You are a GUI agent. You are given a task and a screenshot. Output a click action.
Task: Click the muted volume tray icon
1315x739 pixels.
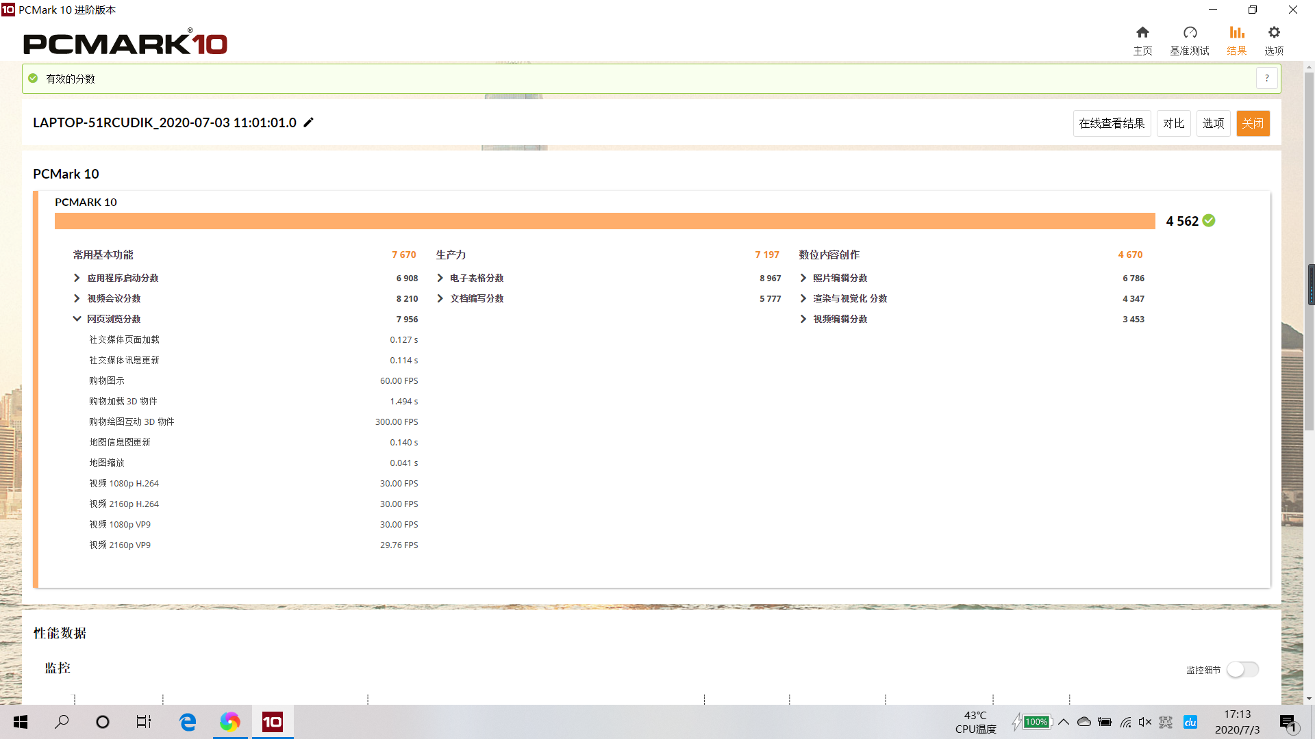pos(1145,722)
